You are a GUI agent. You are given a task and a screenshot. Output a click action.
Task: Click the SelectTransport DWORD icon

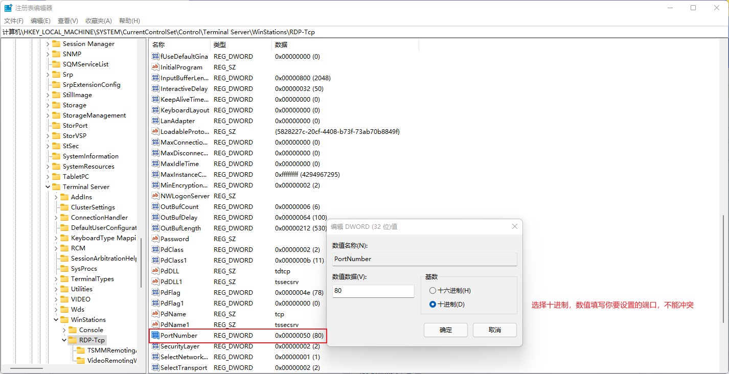[155, 368]
